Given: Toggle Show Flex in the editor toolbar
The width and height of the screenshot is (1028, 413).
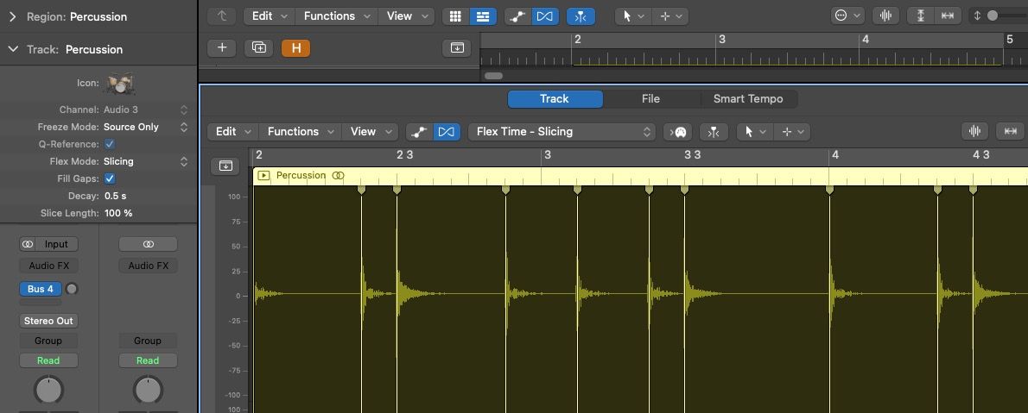Looking at the screenshot, I should point(447,132).
